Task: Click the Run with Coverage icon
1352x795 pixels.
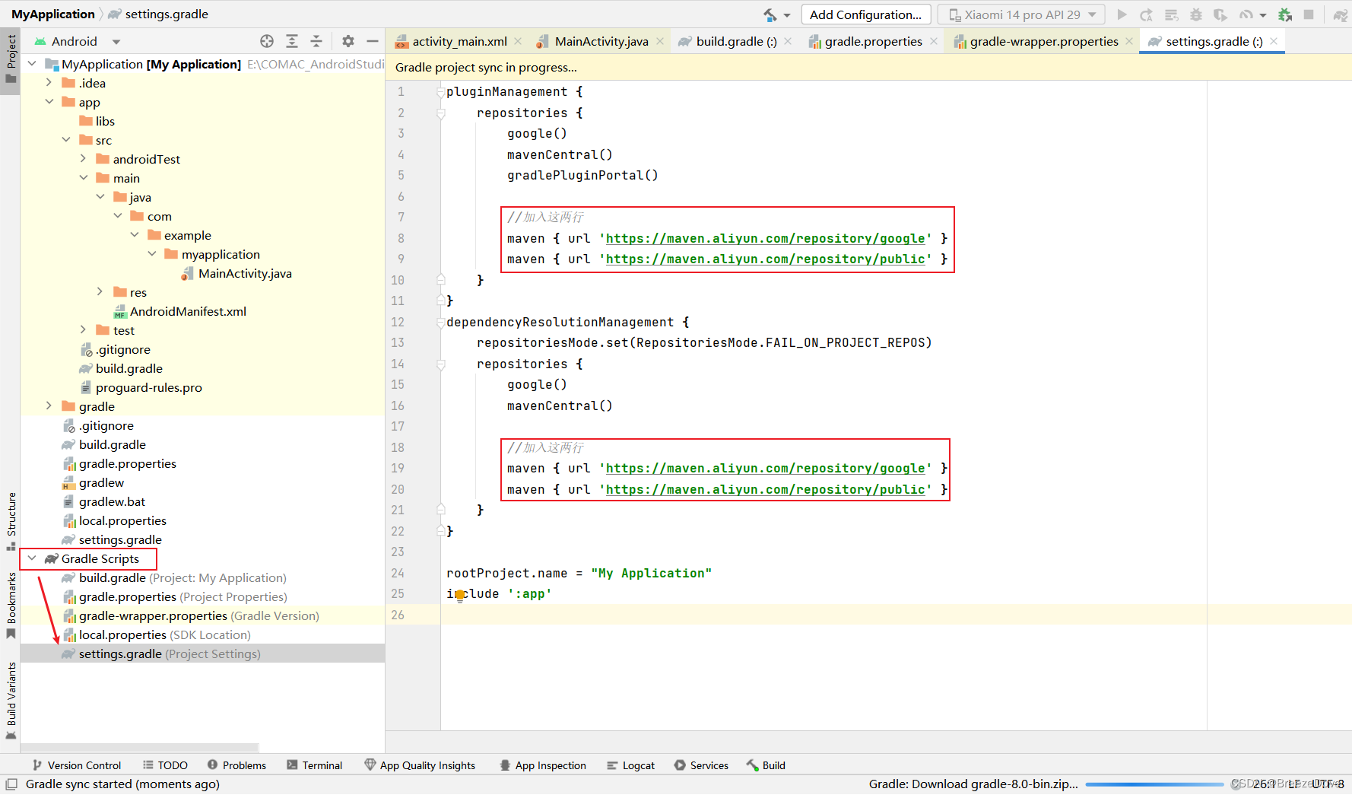Action: pyautogui.click(x=1220, y=14)
